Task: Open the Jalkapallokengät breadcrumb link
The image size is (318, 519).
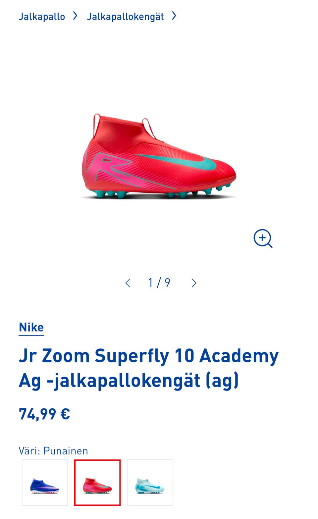Action: 125,17
